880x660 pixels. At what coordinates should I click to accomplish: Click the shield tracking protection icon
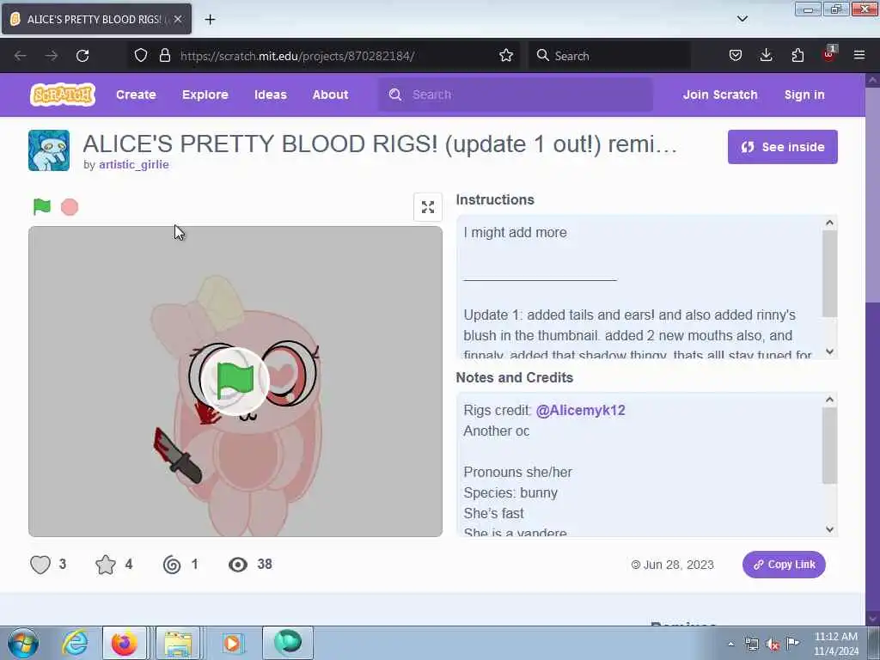pos(141,55)
